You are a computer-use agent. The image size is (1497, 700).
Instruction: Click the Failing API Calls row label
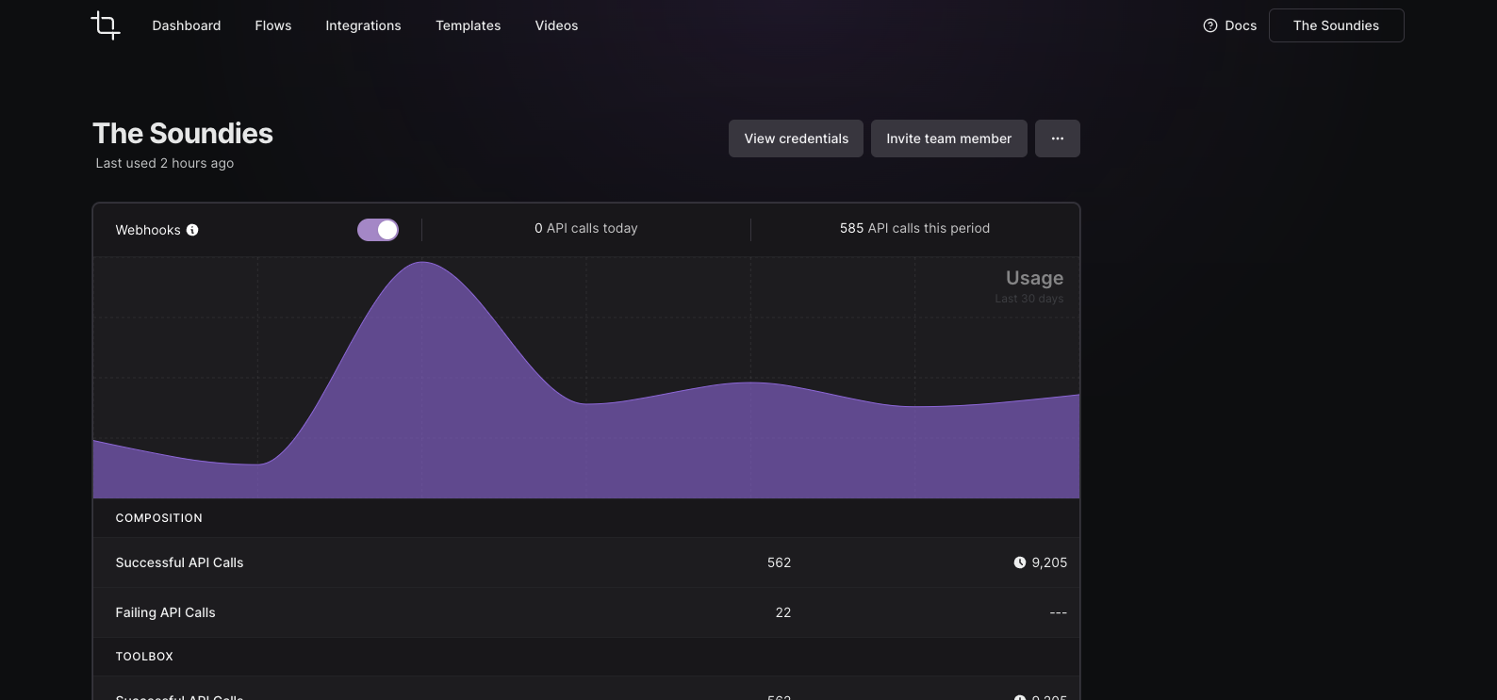point(165,612)
